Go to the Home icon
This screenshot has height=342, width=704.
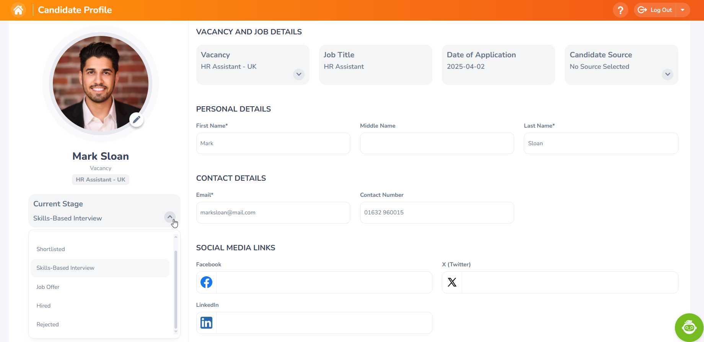click(x=18, y=10)
